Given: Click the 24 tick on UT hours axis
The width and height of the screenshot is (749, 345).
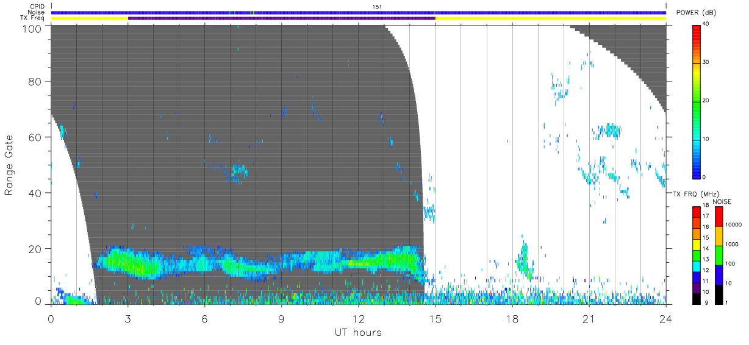Looking at the screenshot, I should pyautogui.click(x=665, y=318).
